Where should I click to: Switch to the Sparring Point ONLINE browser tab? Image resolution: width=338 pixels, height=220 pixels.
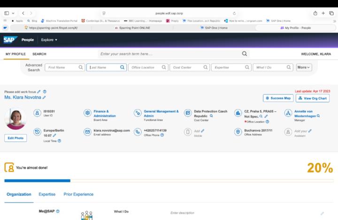132,28
